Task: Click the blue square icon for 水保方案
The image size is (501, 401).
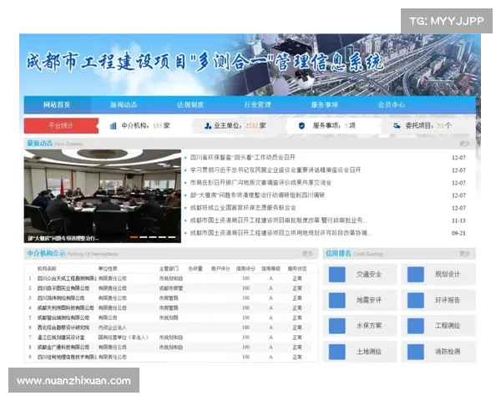Action: pos(337,326)
